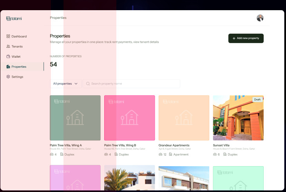Click the search magnifier icon

click(88, 83)
